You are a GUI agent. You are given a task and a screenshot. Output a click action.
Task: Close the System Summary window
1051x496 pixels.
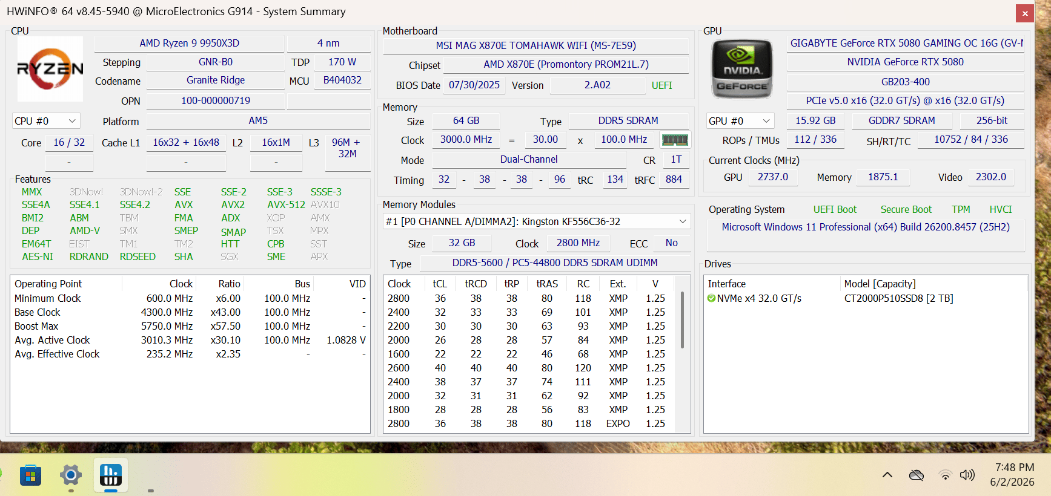1025,13
